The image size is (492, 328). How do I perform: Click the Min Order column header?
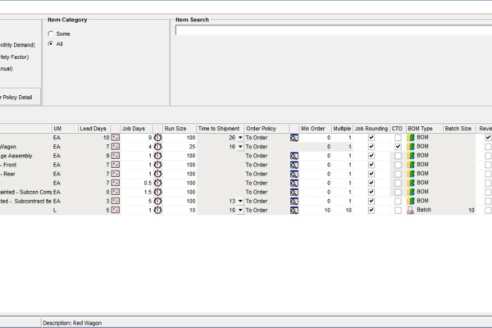(315, 129)
